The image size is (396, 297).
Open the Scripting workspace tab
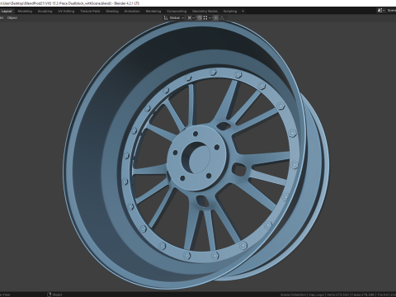pyautogui.click(x=230, y=12)
